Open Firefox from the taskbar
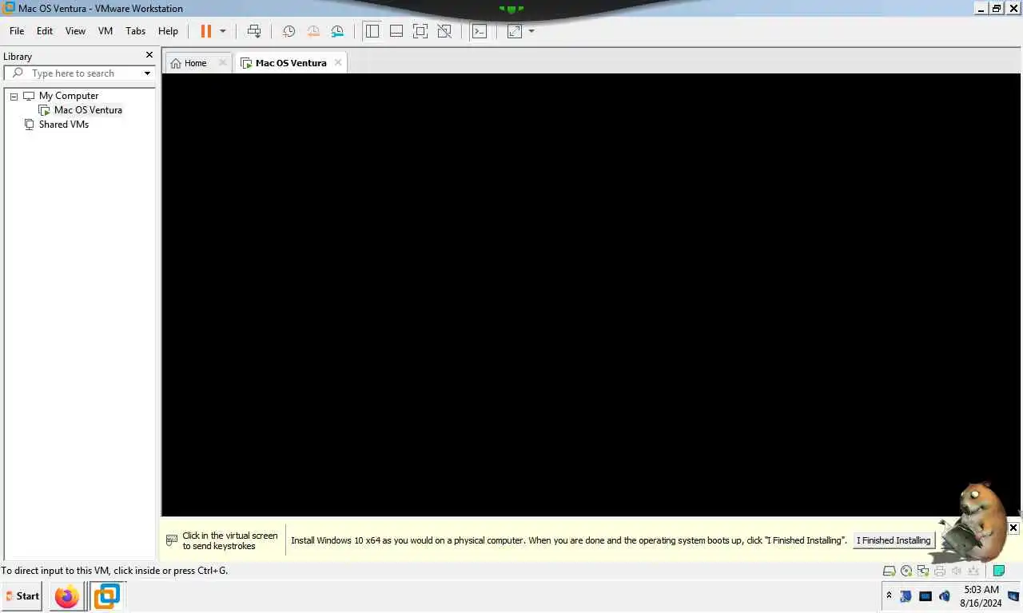The image size is (1023, 613). 67,596
